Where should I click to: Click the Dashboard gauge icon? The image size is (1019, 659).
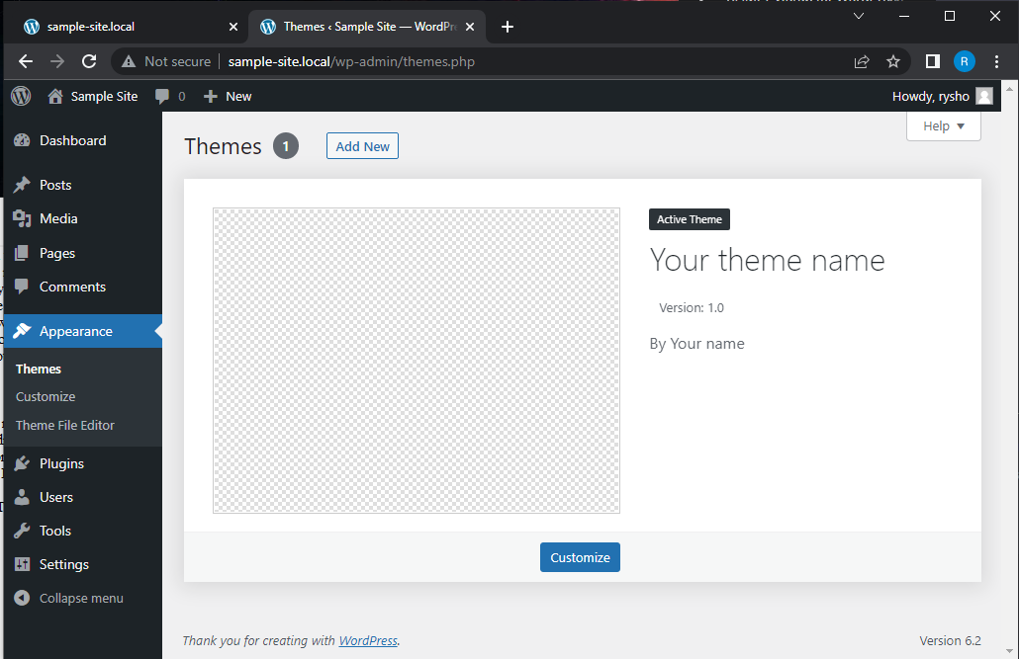[x=22, y=140]
